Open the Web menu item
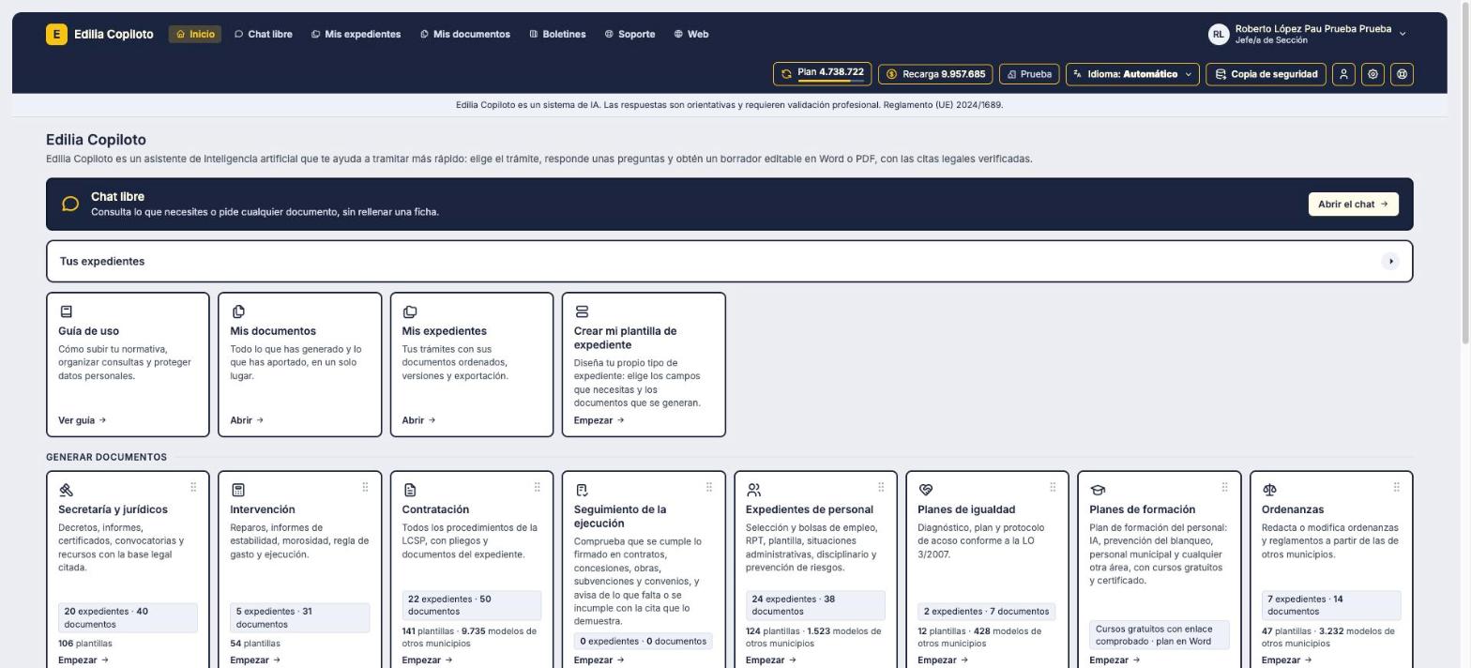Viewport: 1471px width, 668px height. pos(691,35)
